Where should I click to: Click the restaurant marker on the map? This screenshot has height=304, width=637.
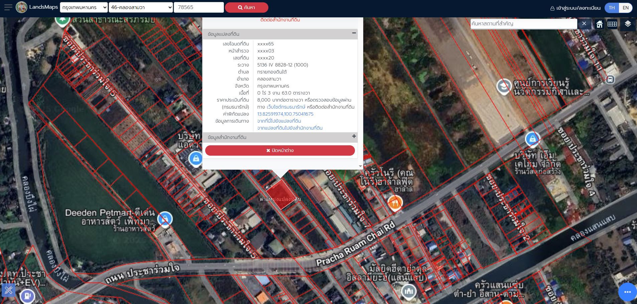(395, 202)
